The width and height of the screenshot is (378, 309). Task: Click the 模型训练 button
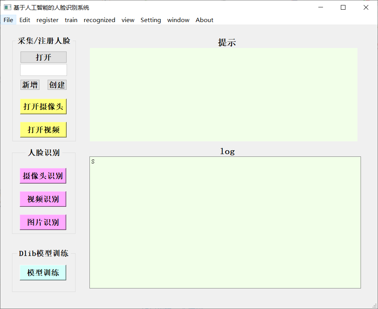point(43,273)
